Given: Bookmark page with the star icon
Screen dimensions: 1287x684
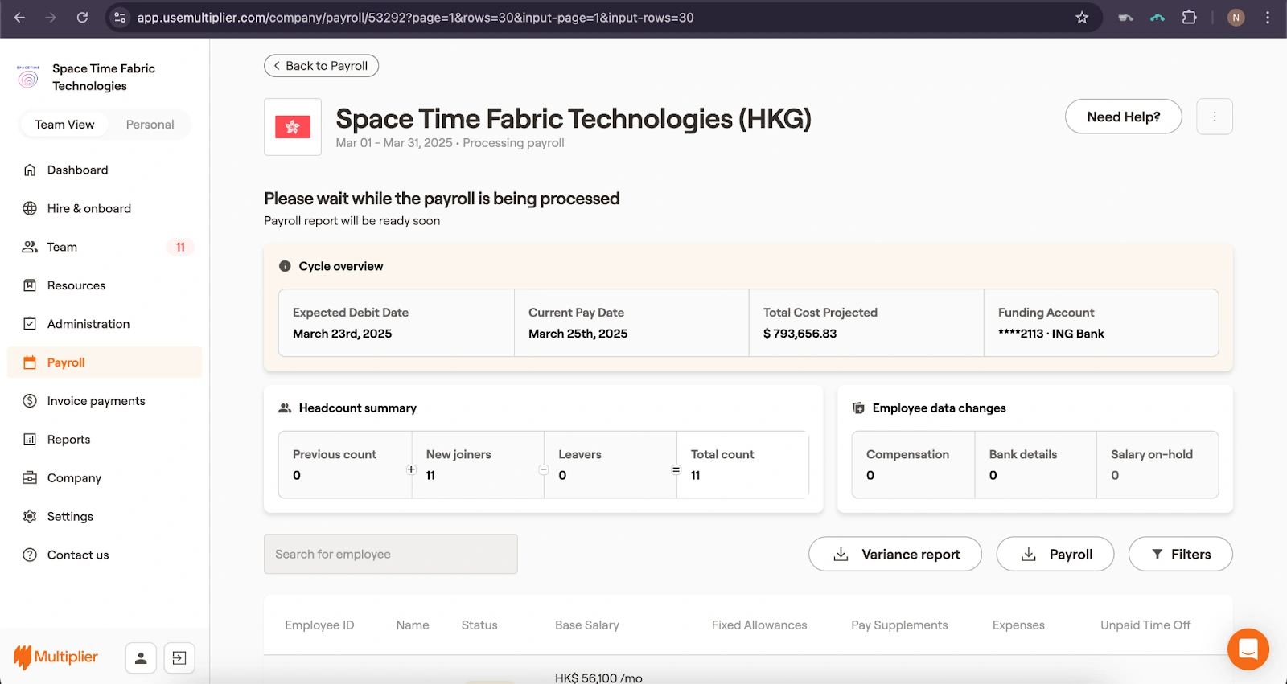Looking at the screenshot, I should (1082, 18).
